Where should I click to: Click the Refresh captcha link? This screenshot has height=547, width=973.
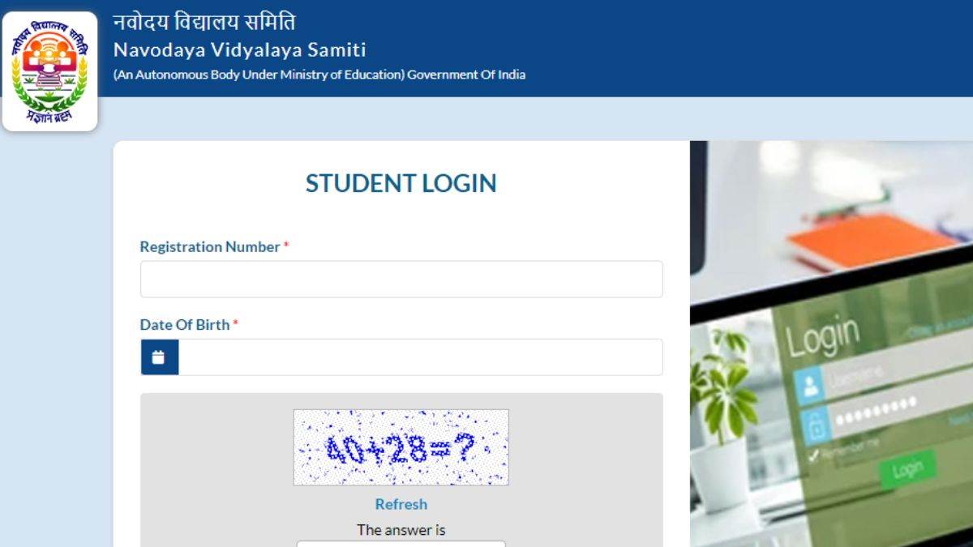(x=401, y=504)
